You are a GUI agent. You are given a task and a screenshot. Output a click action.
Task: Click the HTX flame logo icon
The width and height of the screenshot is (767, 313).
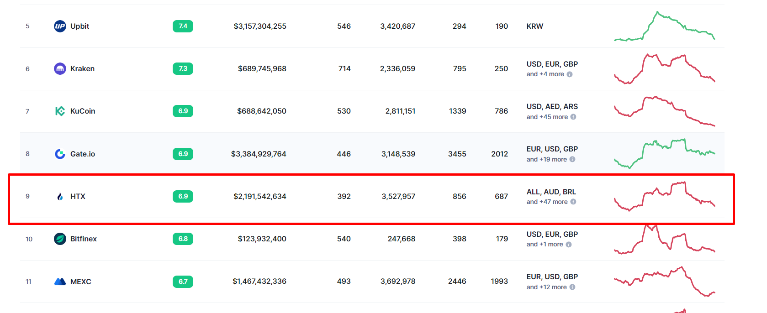[60, 196]
